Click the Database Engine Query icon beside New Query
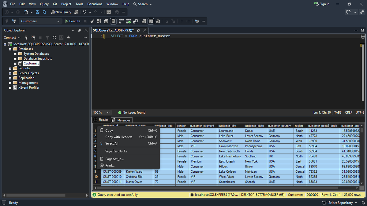The image size is (367, 206). 77,12
